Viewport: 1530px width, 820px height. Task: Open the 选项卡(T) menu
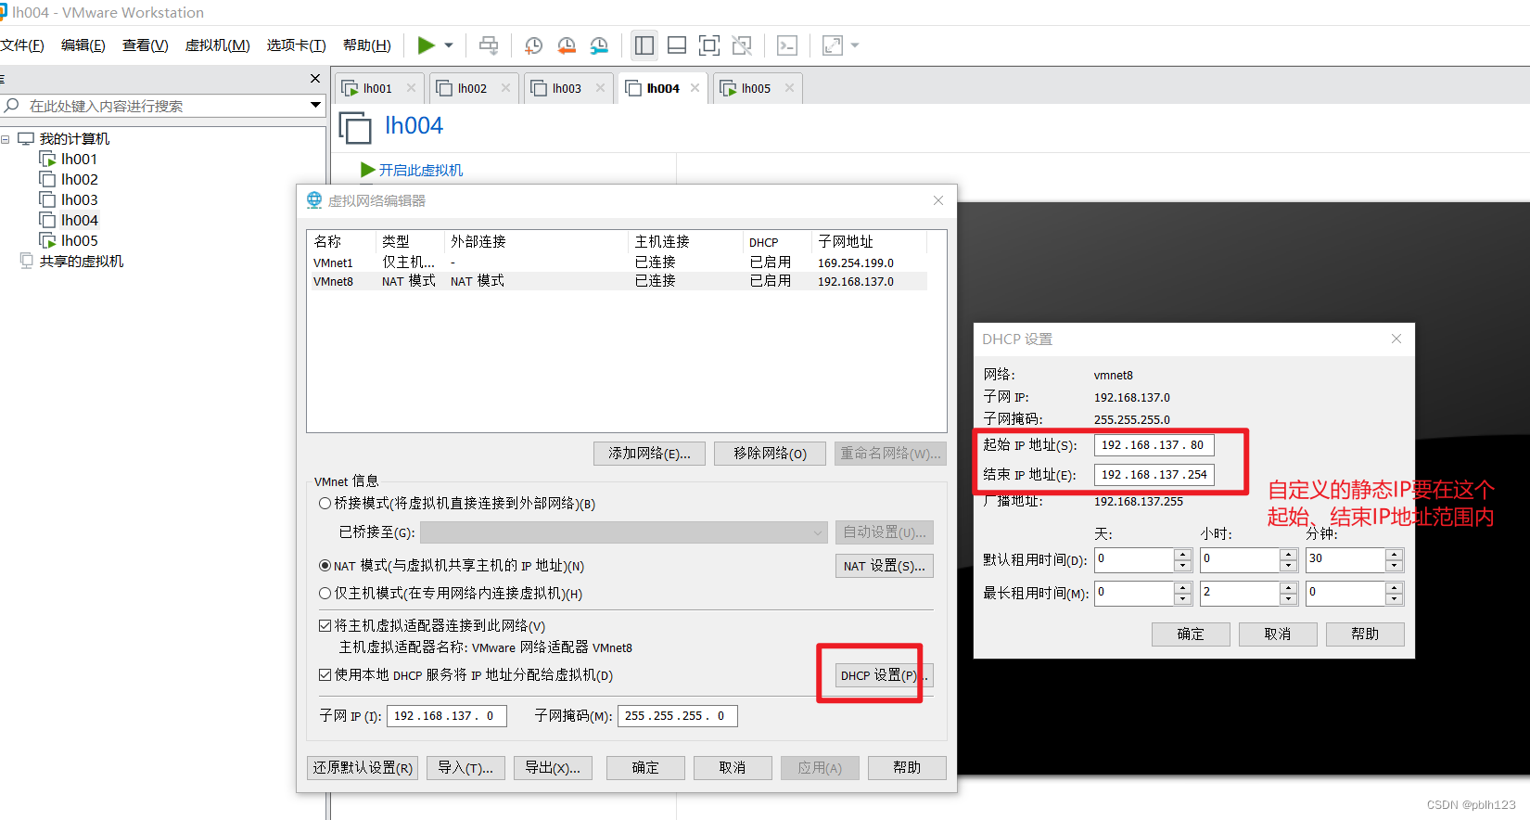tap(297, 45)
